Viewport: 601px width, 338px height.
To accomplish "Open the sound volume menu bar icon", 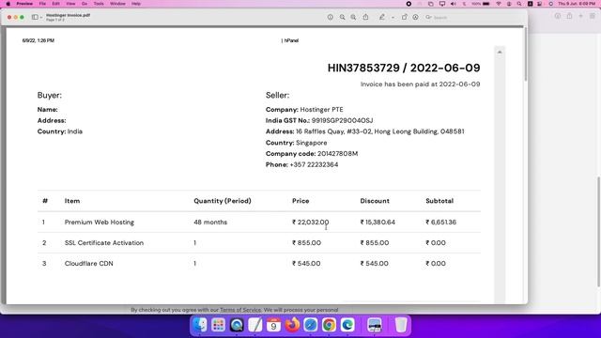I will 453,4.
